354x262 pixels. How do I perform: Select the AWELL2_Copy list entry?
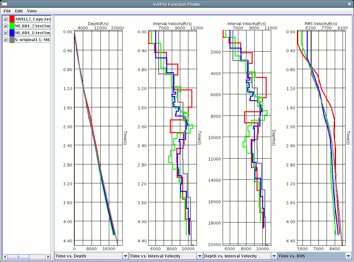click(33, 19)
